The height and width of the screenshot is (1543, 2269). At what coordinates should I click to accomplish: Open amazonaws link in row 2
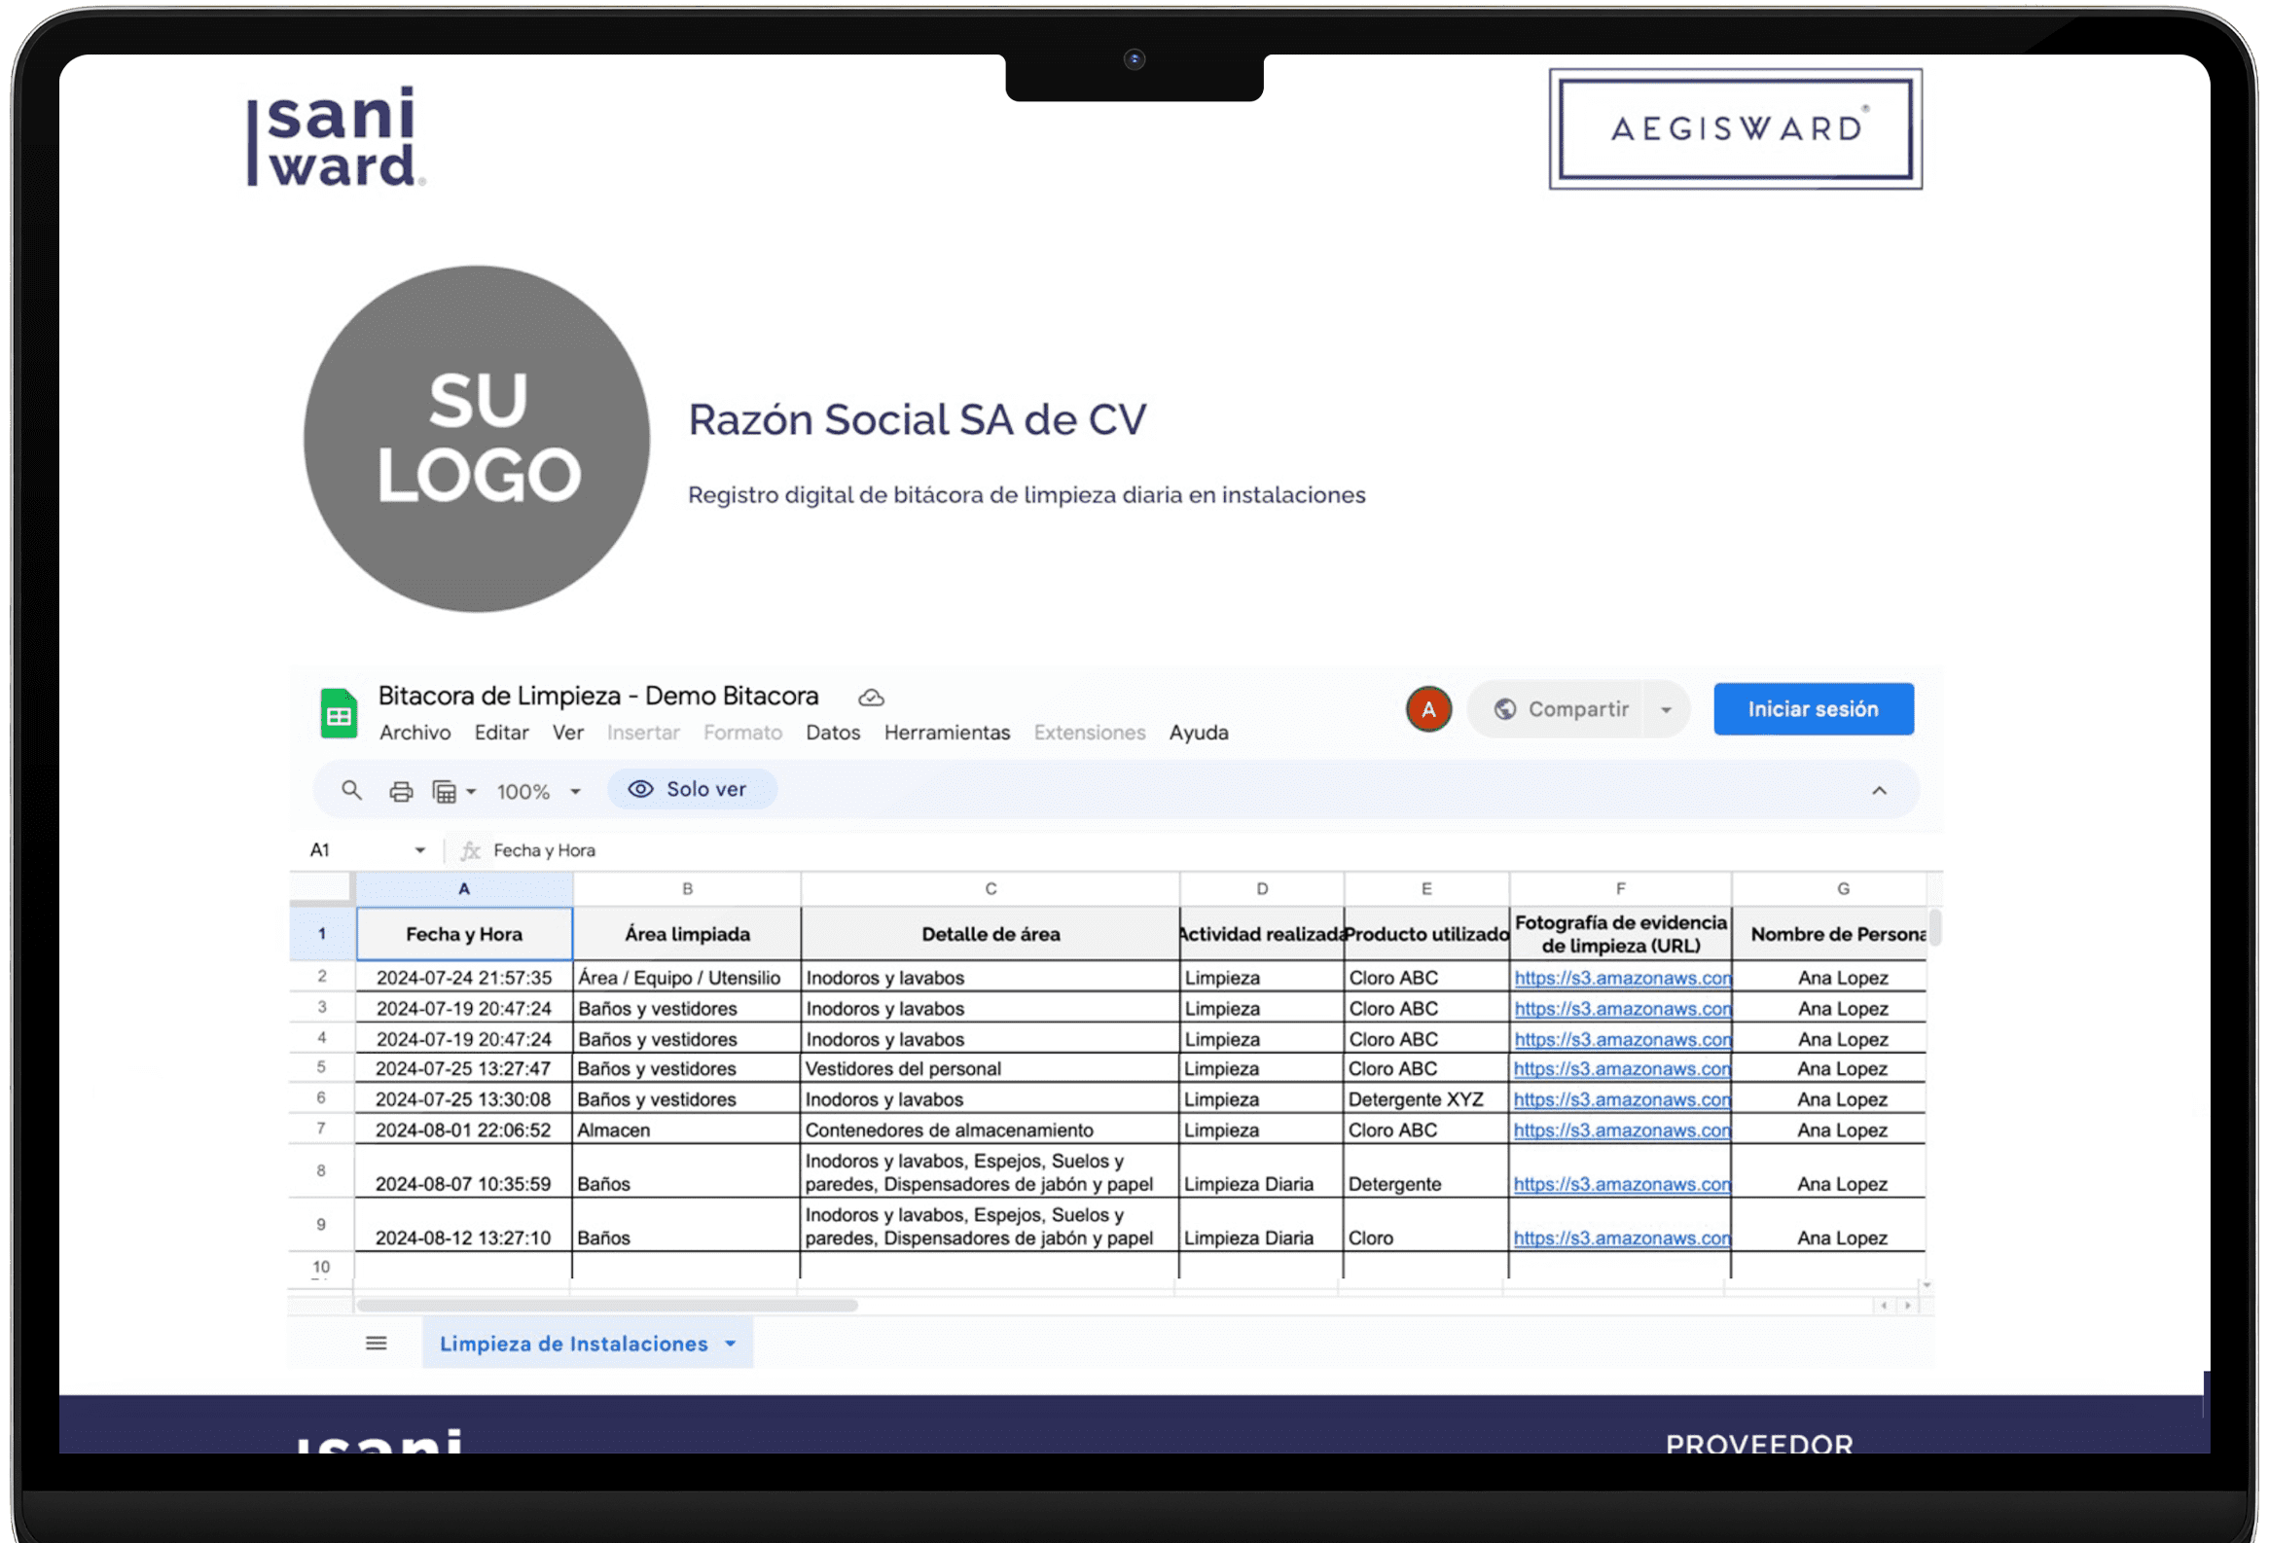click(x=1622, y=978)
